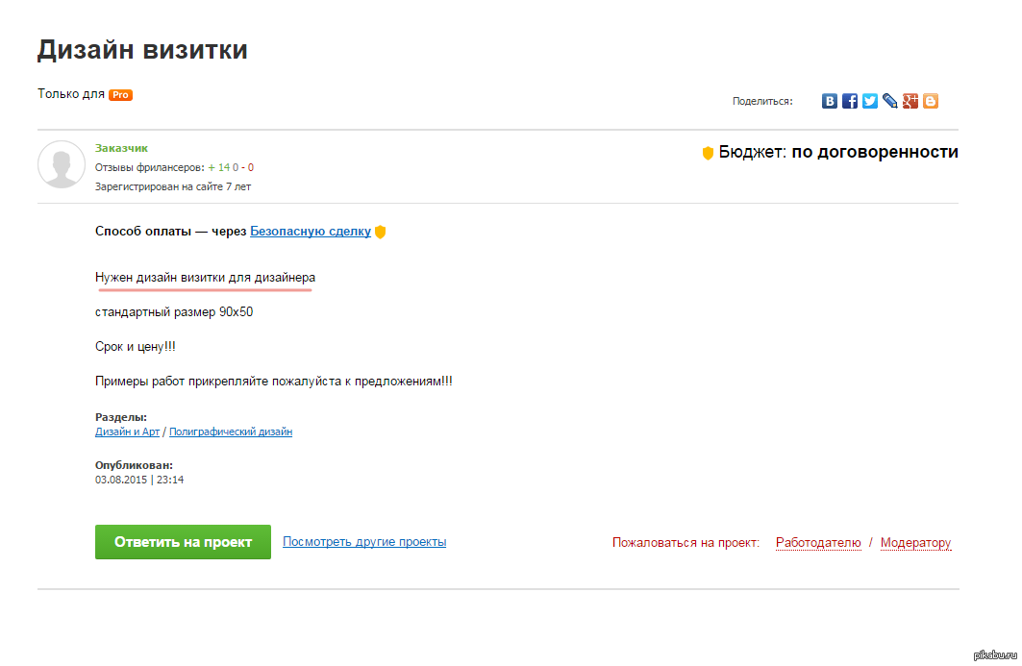Click Посмотреть другие проекты link
This screenshot has height=666, width=1022.
(x=364, y=542)
